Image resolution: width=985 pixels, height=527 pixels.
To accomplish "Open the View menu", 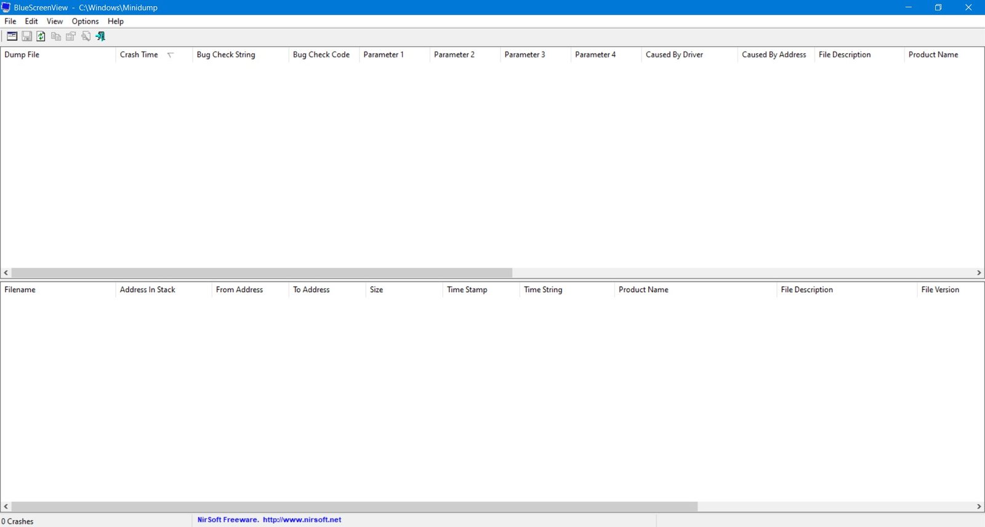I will pos(55,21).
